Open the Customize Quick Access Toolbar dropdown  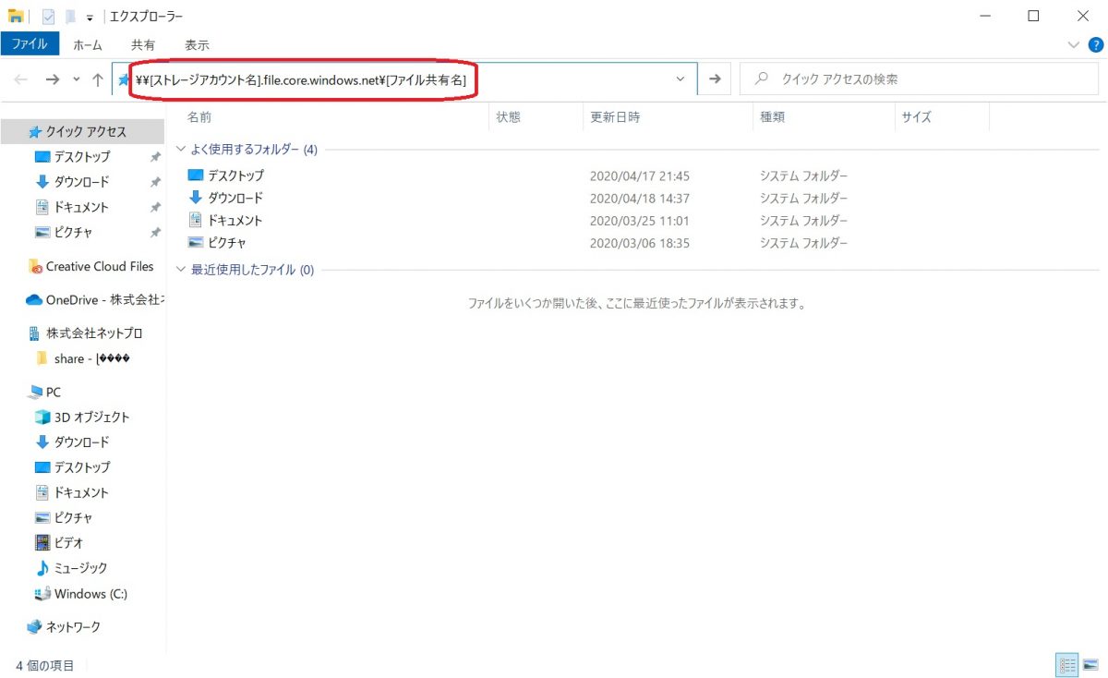click(x=90, y=17)
